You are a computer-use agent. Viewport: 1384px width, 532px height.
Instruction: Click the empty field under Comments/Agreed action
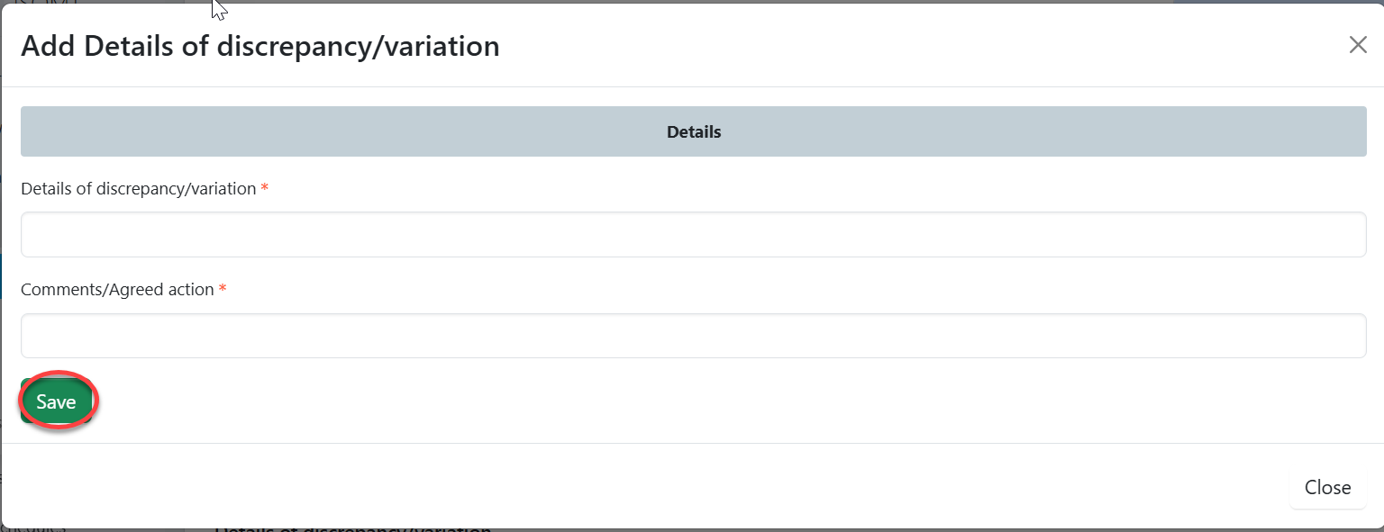point(693,336)
